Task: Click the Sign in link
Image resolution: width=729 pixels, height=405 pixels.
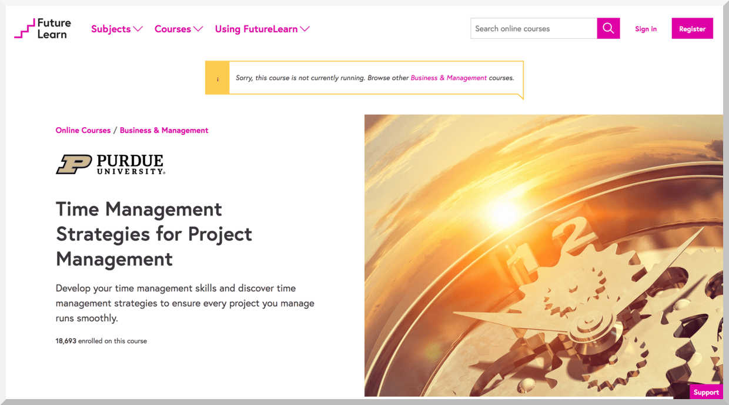Action: pyautogui.click(x=646, y=29)
